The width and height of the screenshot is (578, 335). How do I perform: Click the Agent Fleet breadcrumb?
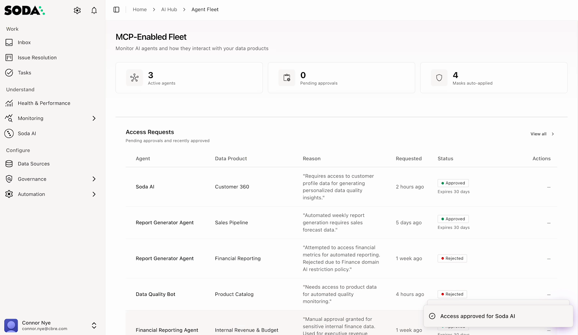205,10
